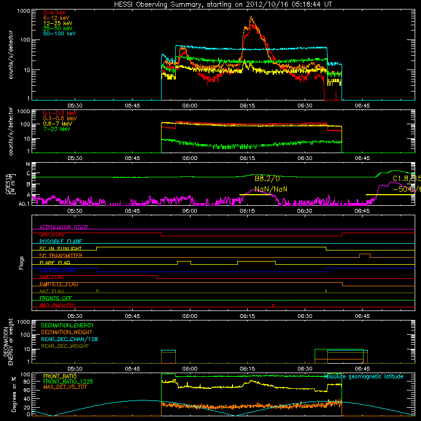Click the REAR_DEC_CHAN/128 legend label

pos(69,339)
